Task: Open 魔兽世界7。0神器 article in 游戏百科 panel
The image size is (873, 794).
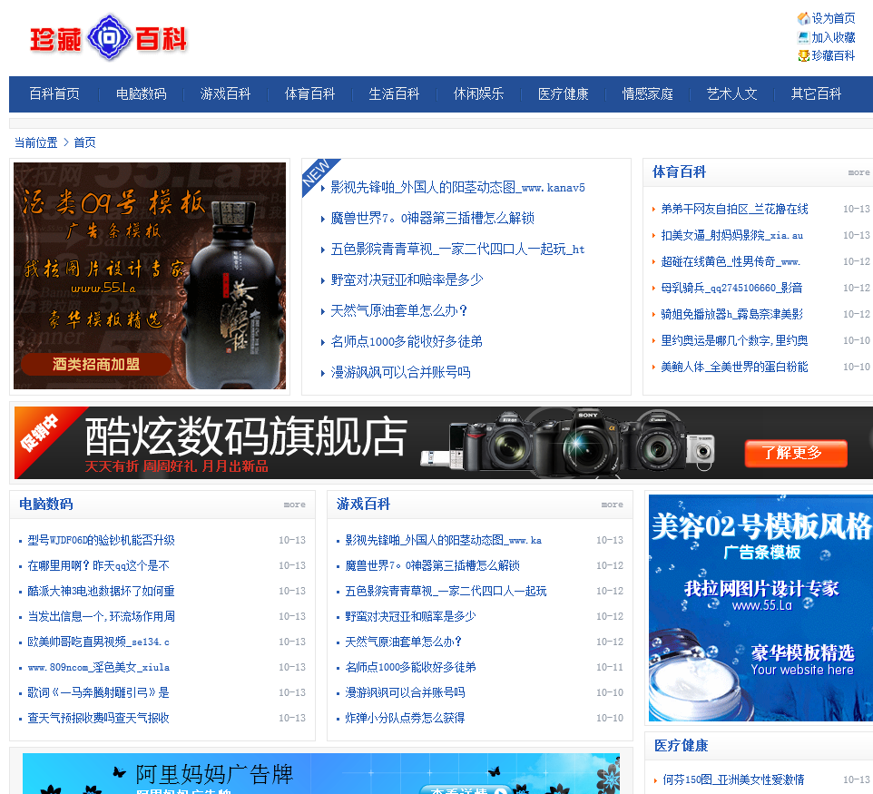Action: coord(433,565)
